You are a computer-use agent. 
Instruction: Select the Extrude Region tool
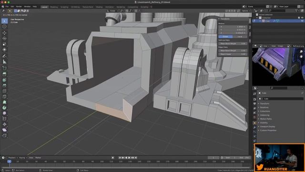pos(4,75)
